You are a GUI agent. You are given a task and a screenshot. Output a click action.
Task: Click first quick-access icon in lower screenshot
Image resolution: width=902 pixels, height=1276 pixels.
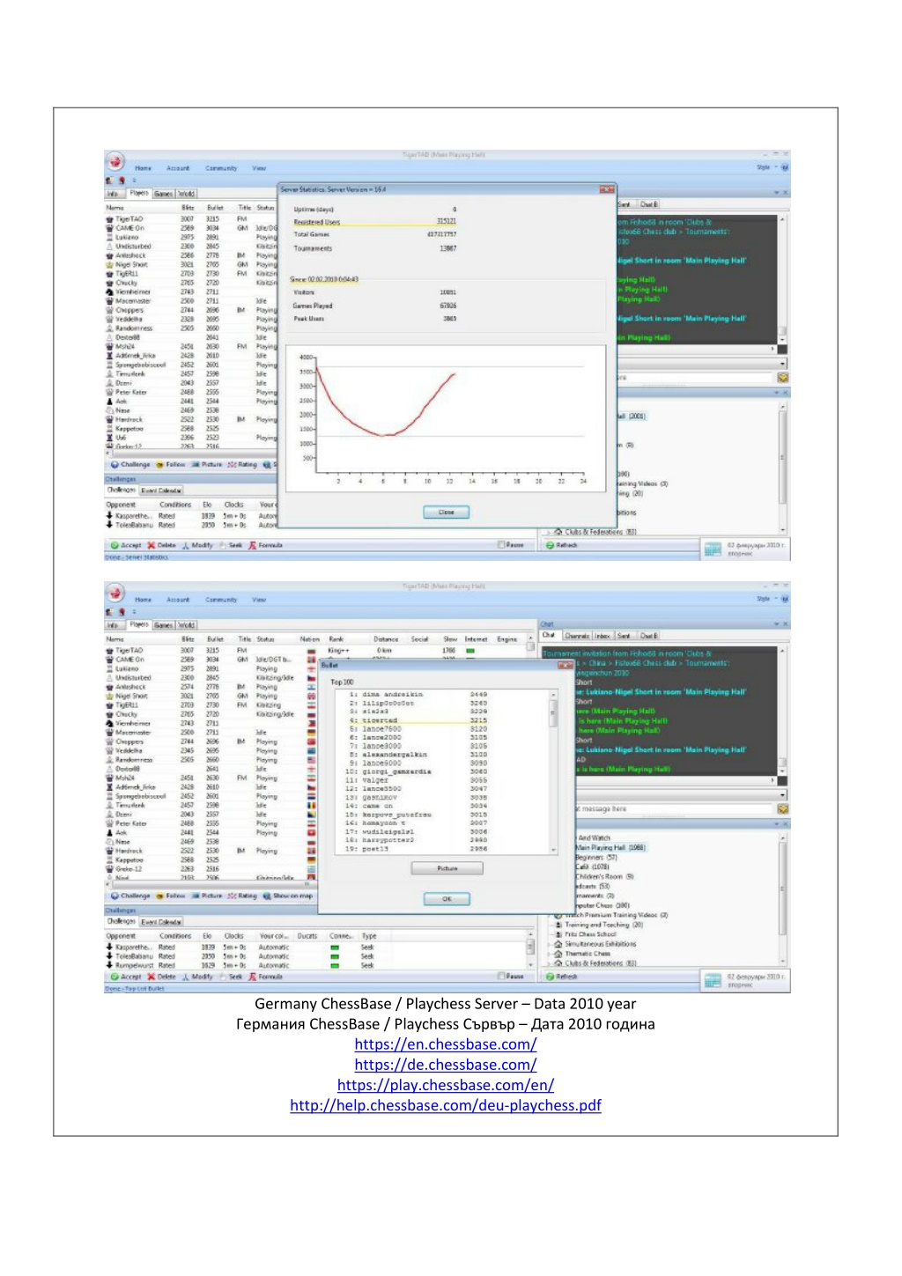point(110,612)
